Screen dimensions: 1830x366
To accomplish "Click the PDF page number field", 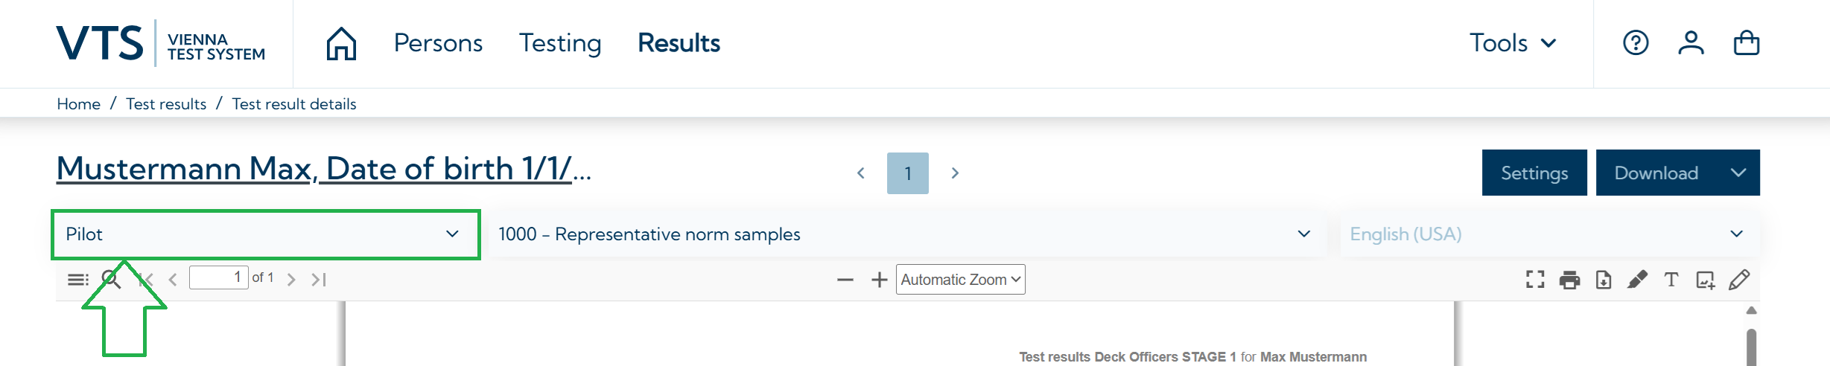I will pyautogui.click(x=218, y=277).
